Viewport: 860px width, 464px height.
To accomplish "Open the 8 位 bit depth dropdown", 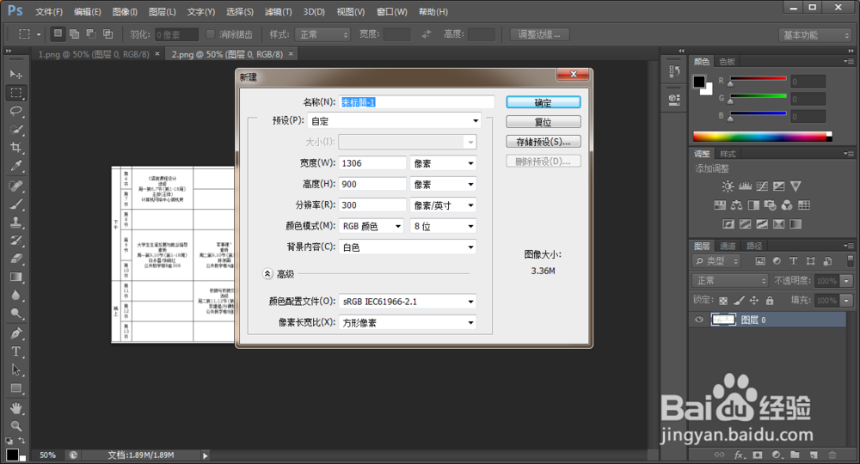I will click(443, 226).
